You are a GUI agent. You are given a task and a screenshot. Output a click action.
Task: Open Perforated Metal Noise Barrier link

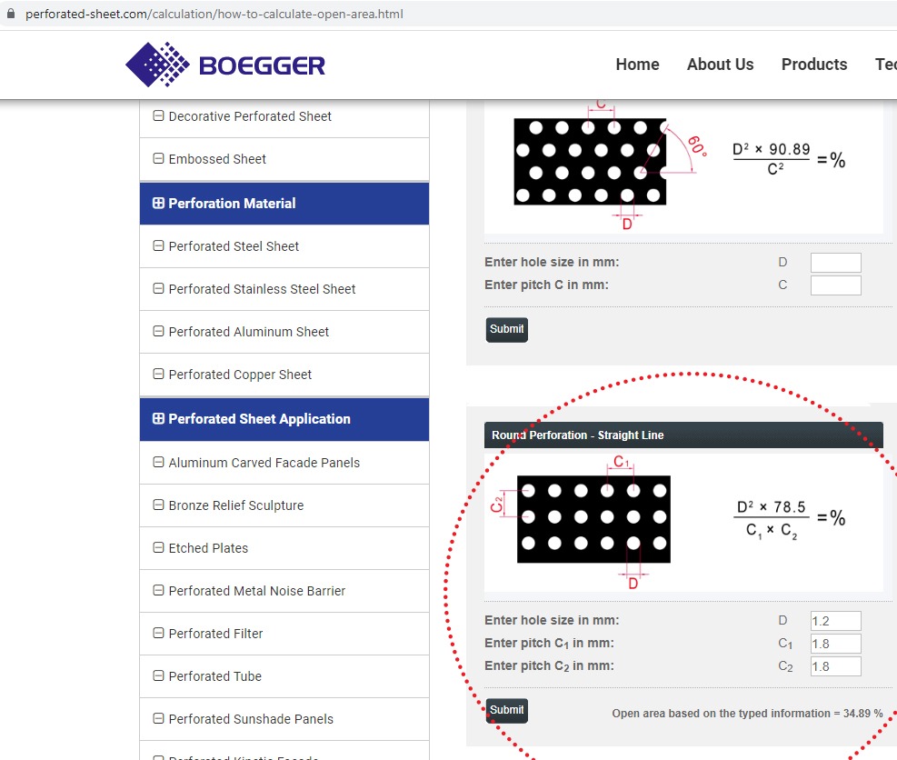257,591
